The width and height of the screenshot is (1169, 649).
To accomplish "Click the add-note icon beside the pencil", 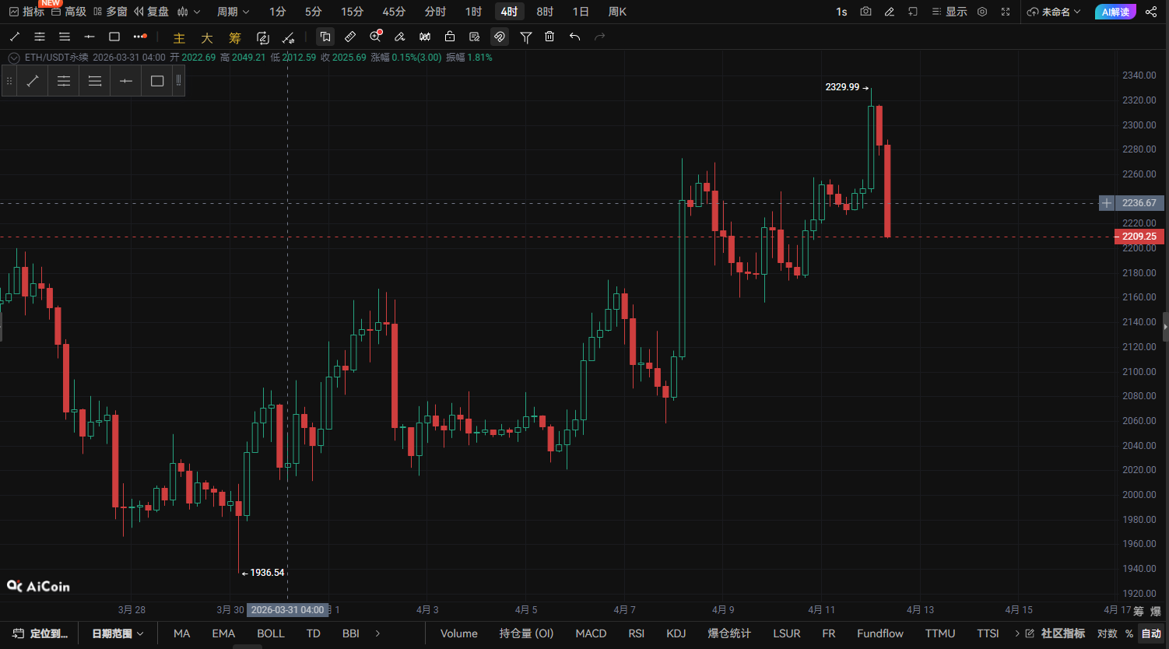I will coord(913,12).
